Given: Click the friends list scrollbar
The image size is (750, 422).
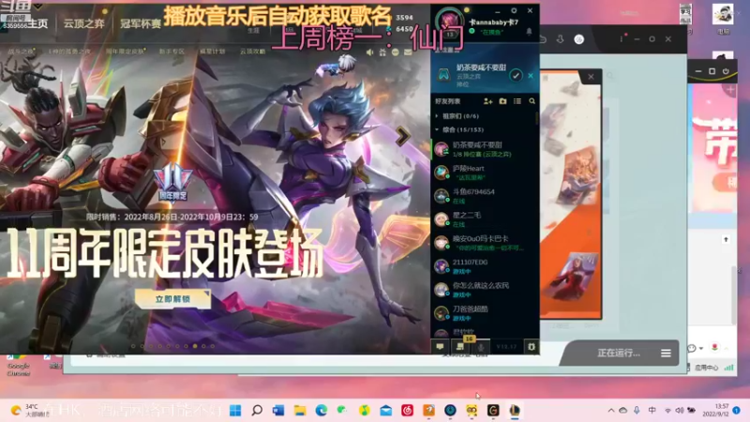Looking at the screenshot, I should point(536,118).
